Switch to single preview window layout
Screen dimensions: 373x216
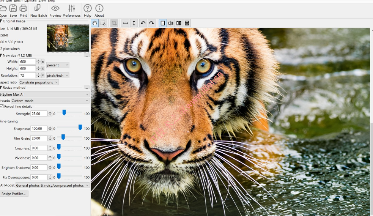tap(163, 23)
